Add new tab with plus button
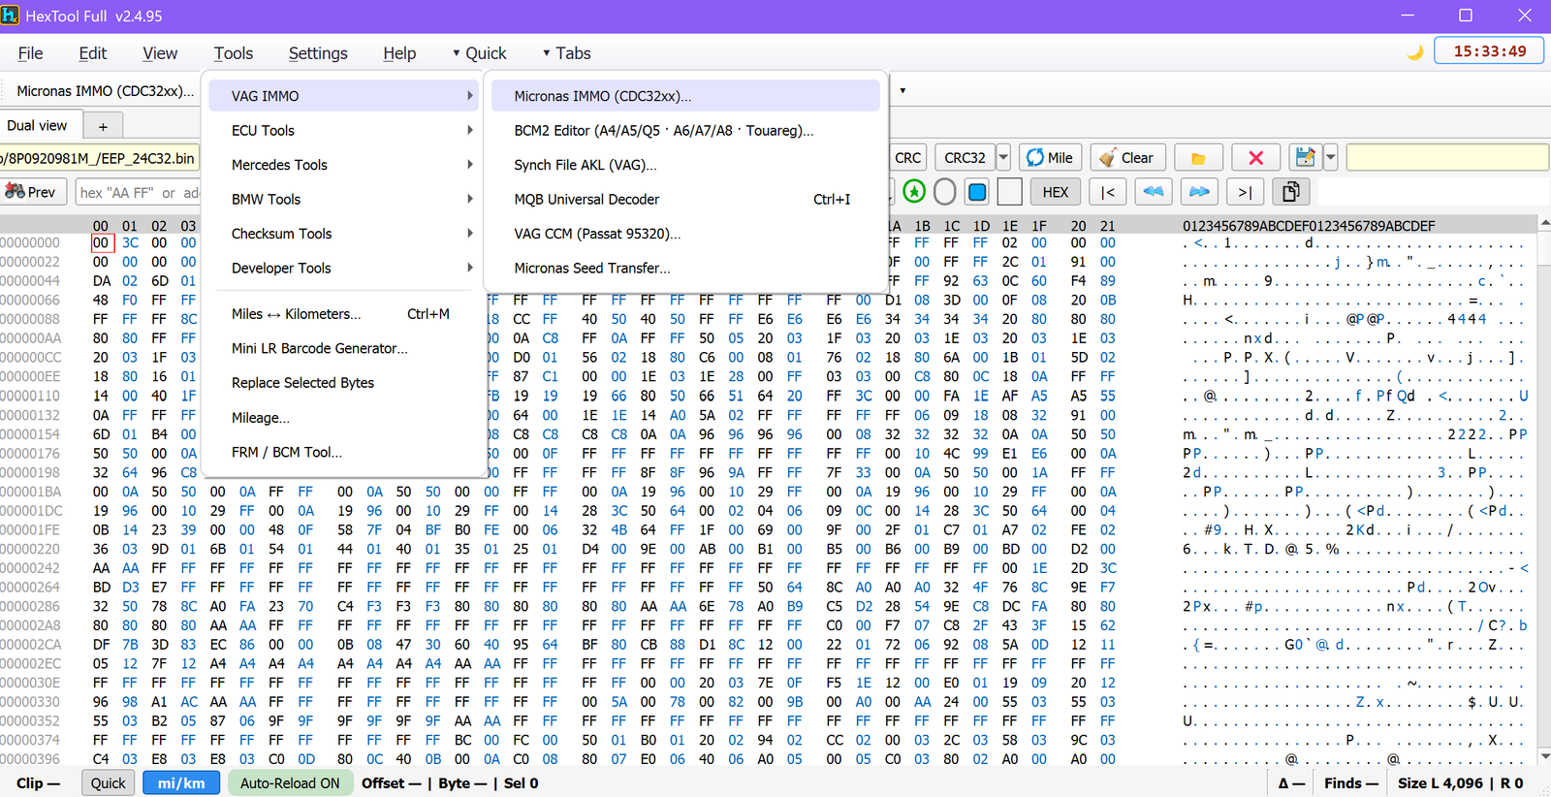This screenshot has width=1551, height=797. click(103, 126)
